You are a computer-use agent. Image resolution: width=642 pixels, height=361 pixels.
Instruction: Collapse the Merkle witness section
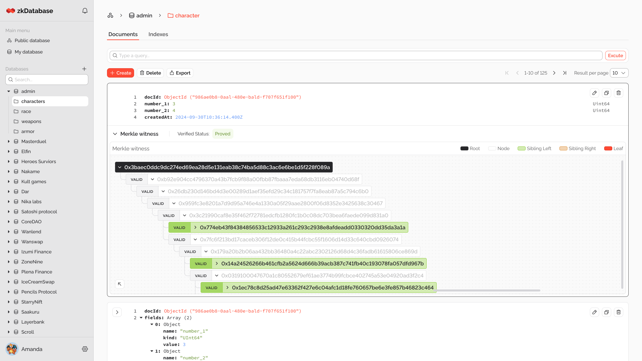point(115,134)
